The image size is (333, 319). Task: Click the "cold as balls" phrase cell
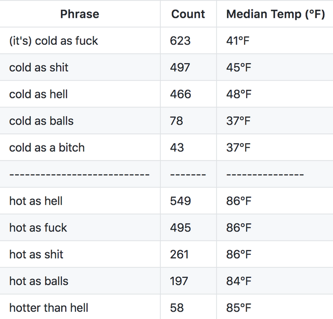point(42,121)
